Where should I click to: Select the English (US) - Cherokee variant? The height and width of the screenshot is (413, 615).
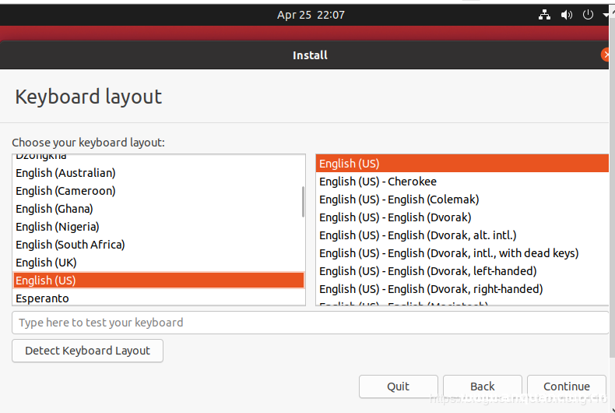378,182
